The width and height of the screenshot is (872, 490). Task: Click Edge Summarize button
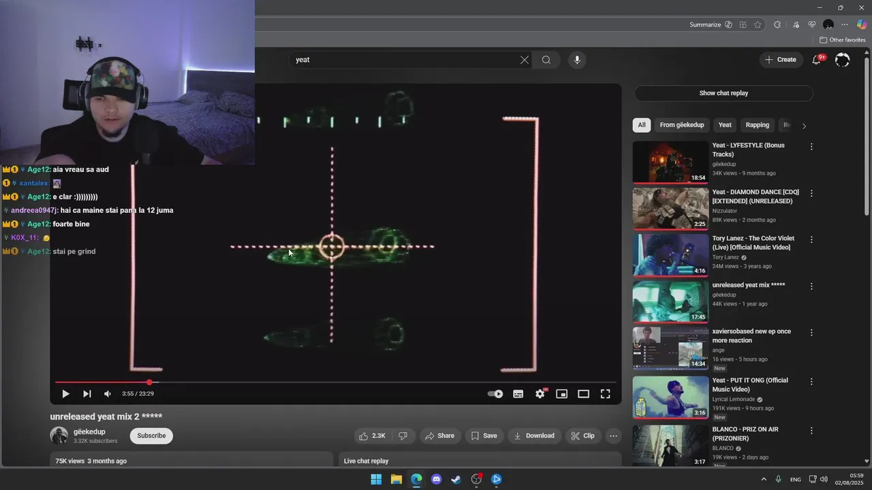pos(711,24)
